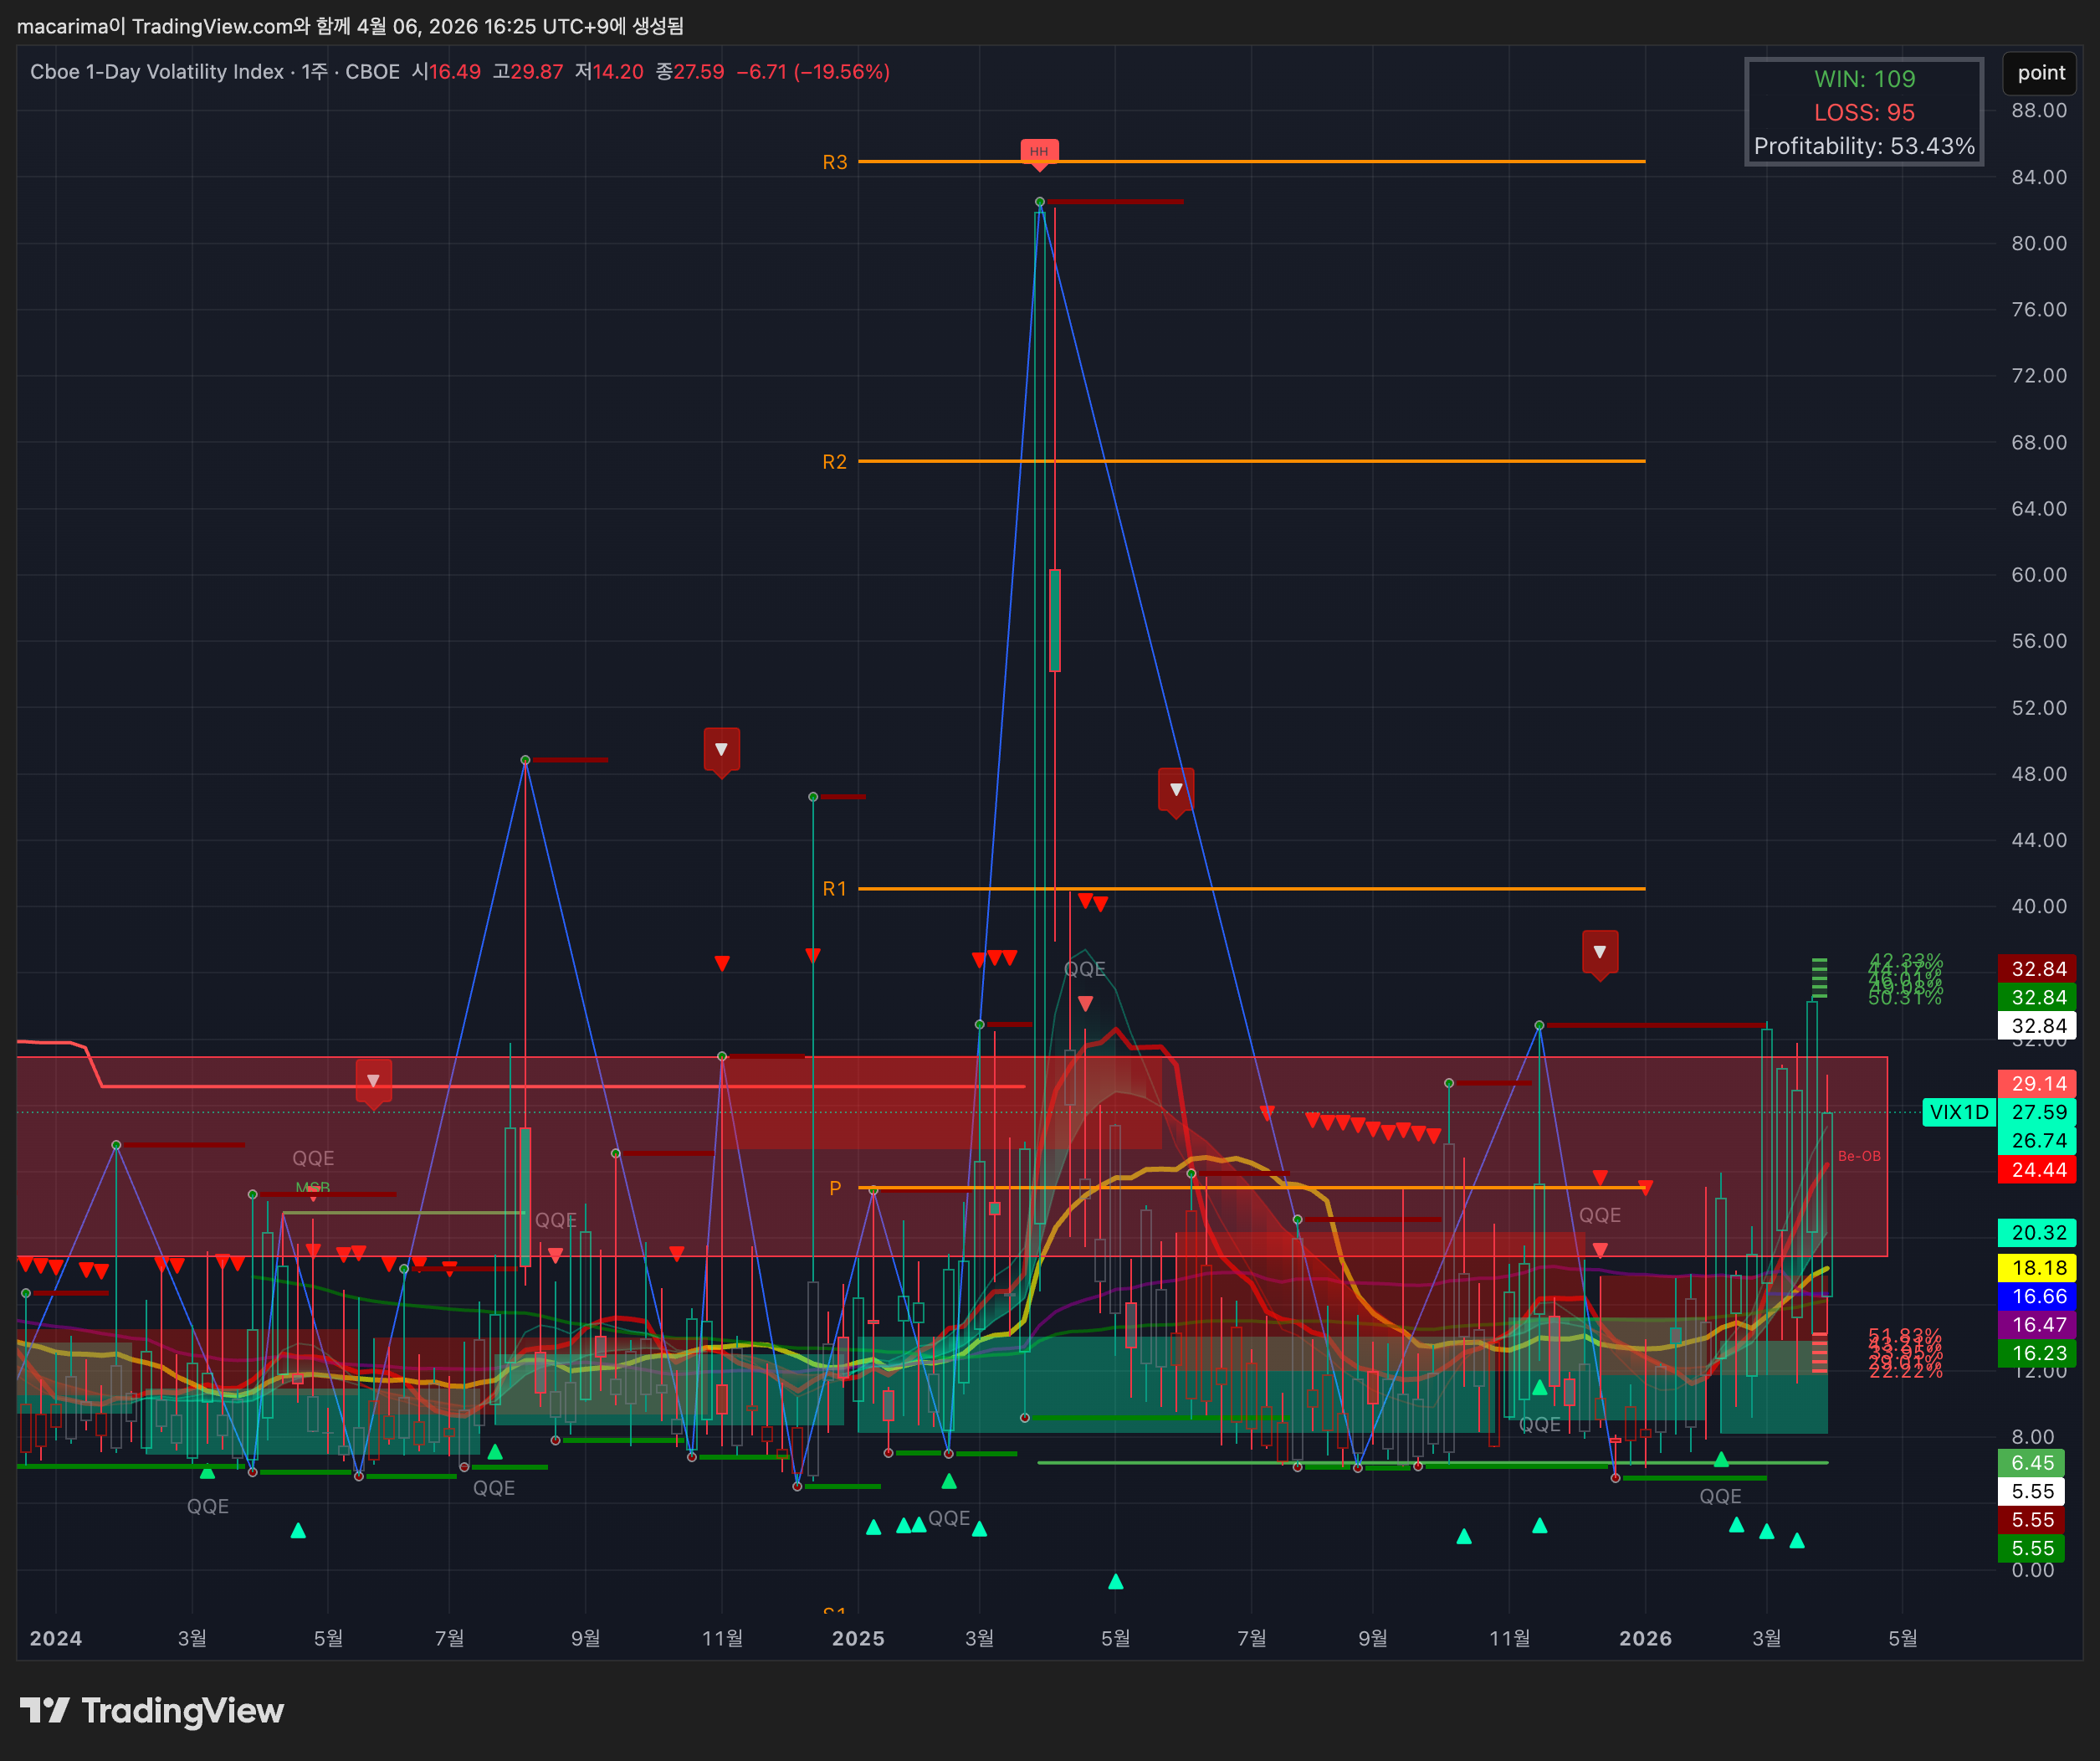The height and width of the screenshot is (1761, 2100).
Task: Select the red arrow label near 48.00 after the spike
Action: coord(1176,790)
